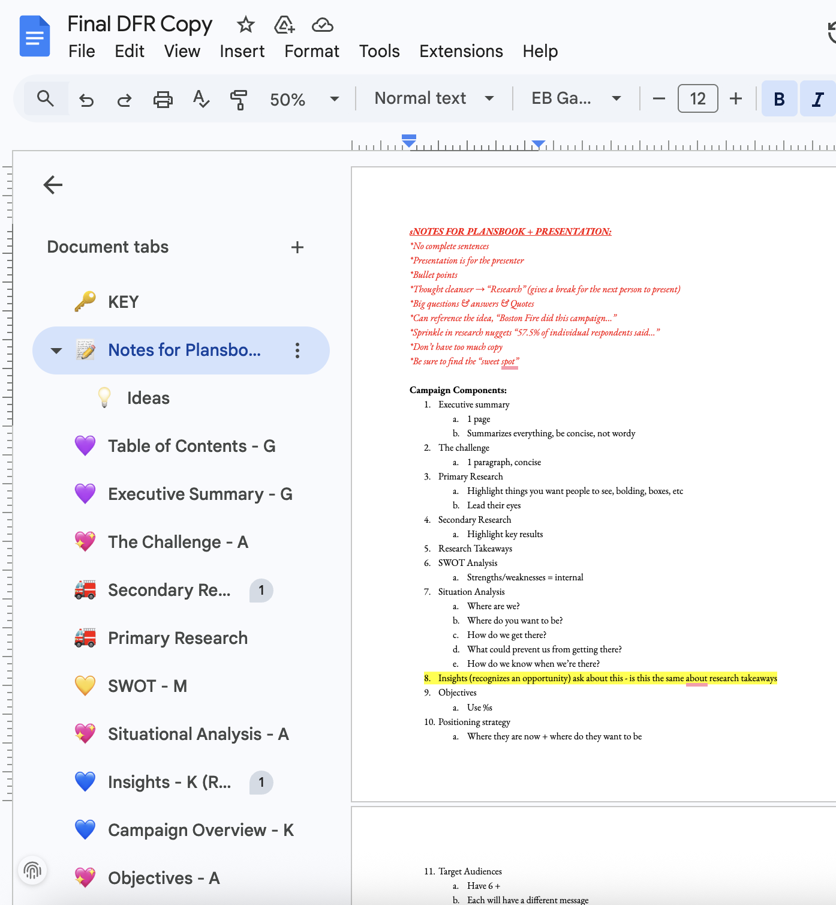The width and height of the screenshot is (836, 905).
Task: Switch to Table of Contents - G tab
Action: [181, 446]
